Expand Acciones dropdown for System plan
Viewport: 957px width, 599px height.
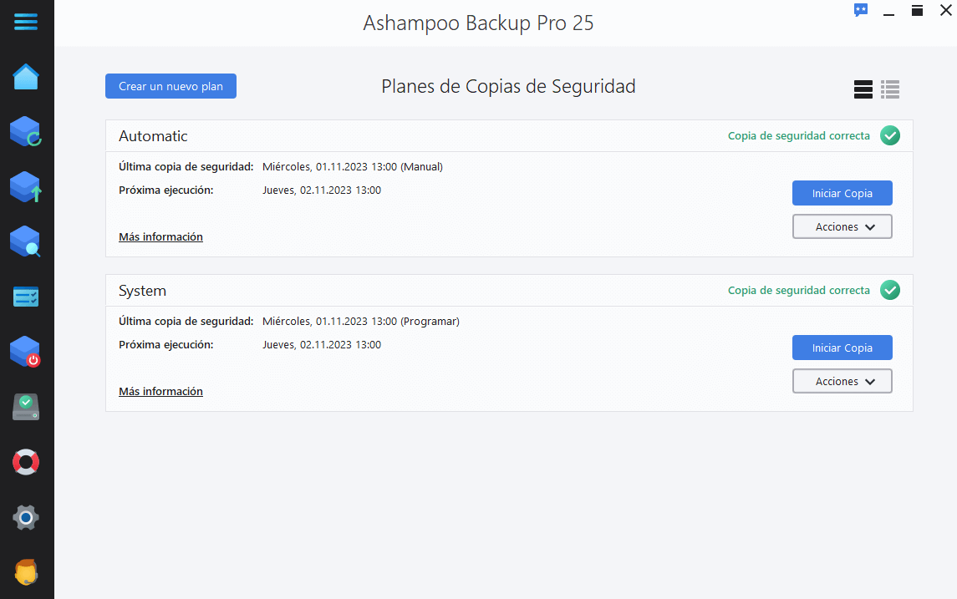click(842, 381)
